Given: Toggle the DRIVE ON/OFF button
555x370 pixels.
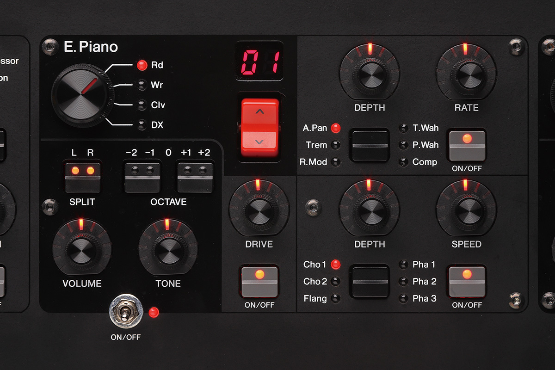Looking at the screenshot, I should coord(259,281).
